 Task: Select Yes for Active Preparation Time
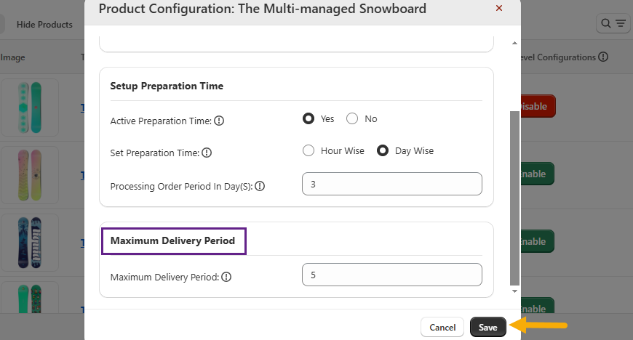(x=308, y=118)
